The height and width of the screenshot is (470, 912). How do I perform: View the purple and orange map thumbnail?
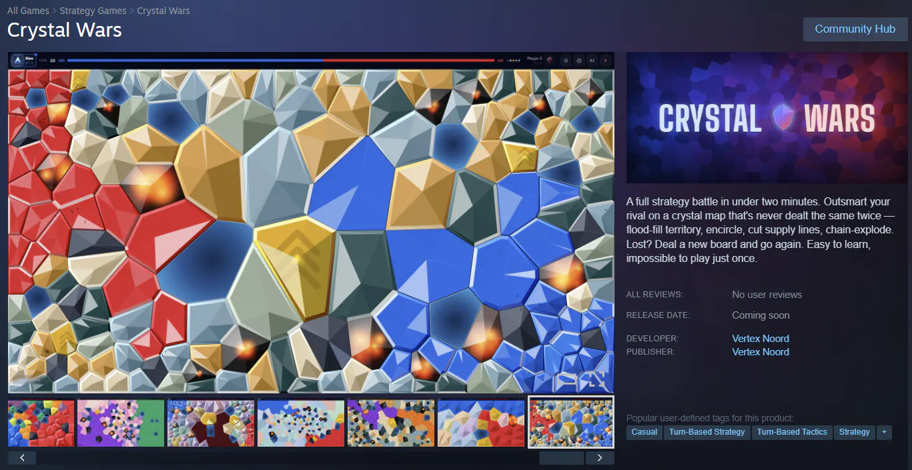click(x=391, y=423)
